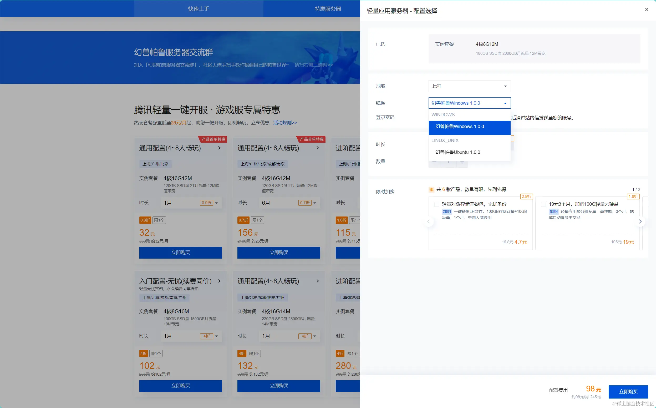Expand the 32元 通用配置 card chevron
Image resolution: width=656 pixels, height=408 pixels.
[x=219, y=148]
